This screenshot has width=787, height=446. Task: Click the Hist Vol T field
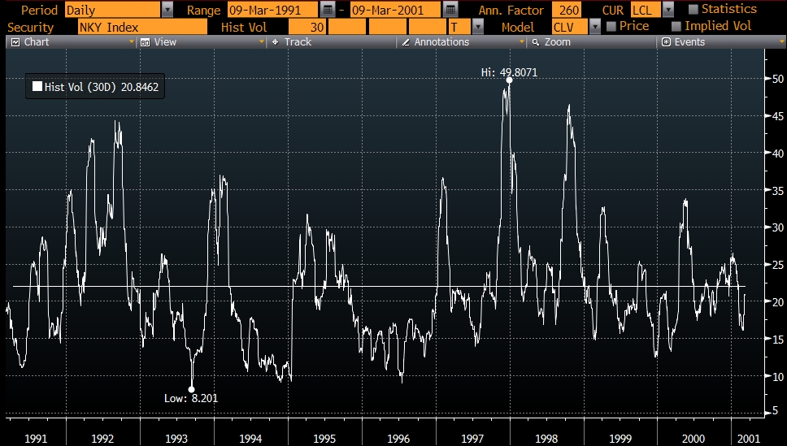pos(459,27)
